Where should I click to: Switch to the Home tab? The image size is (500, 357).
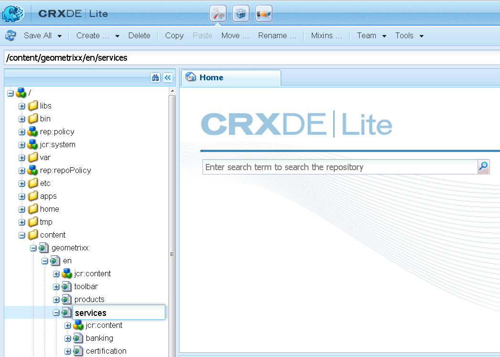click(x=231, y=77)
